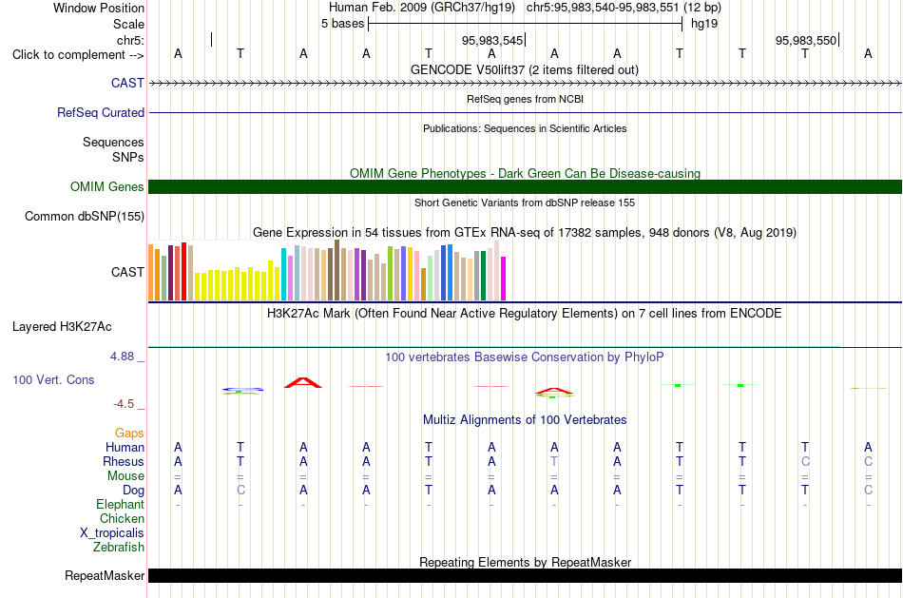Click the '5 bases' scale bar
This screenshot has width=903, height=598.
[525, 24]
